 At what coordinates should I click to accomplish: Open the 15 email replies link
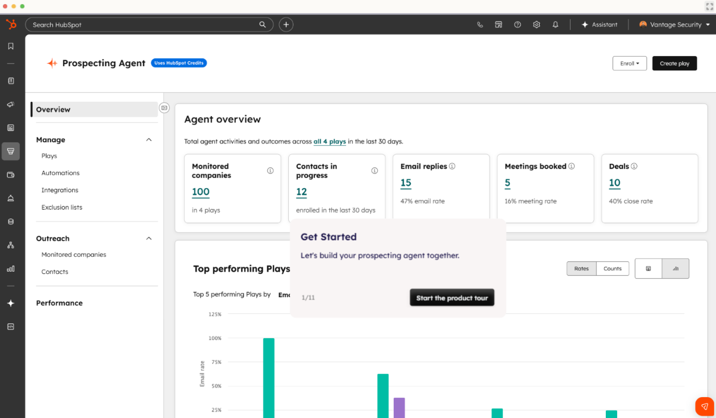(x=406, y=183)
